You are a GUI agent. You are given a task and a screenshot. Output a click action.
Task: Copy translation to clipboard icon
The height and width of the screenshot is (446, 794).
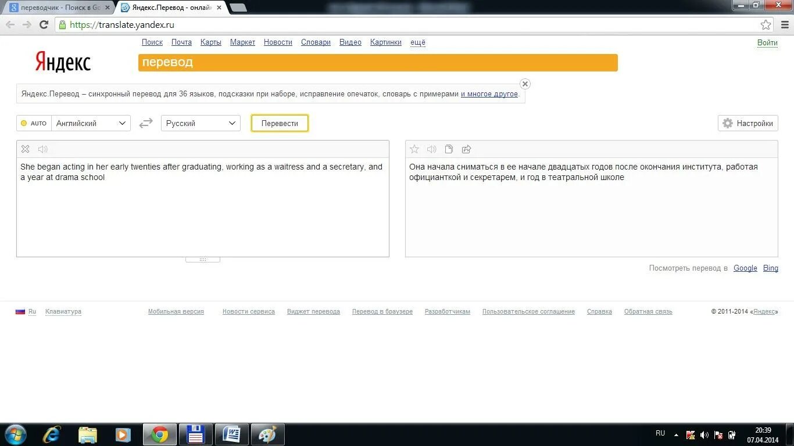point(449,149)
